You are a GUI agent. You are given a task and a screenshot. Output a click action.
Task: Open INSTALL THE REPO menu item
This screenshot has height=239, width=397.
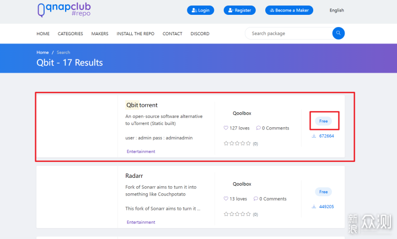136,34
